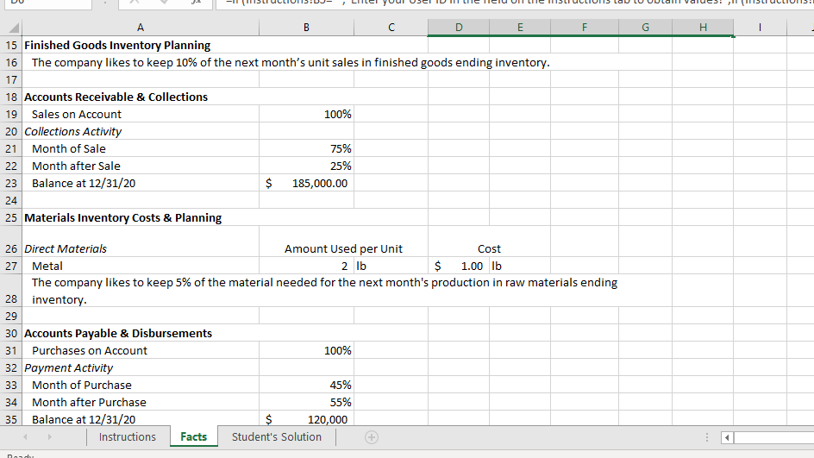The image size is (814, 458).
Task: Select the 45% Month of Purchase value
Action: tap(306, 385)
